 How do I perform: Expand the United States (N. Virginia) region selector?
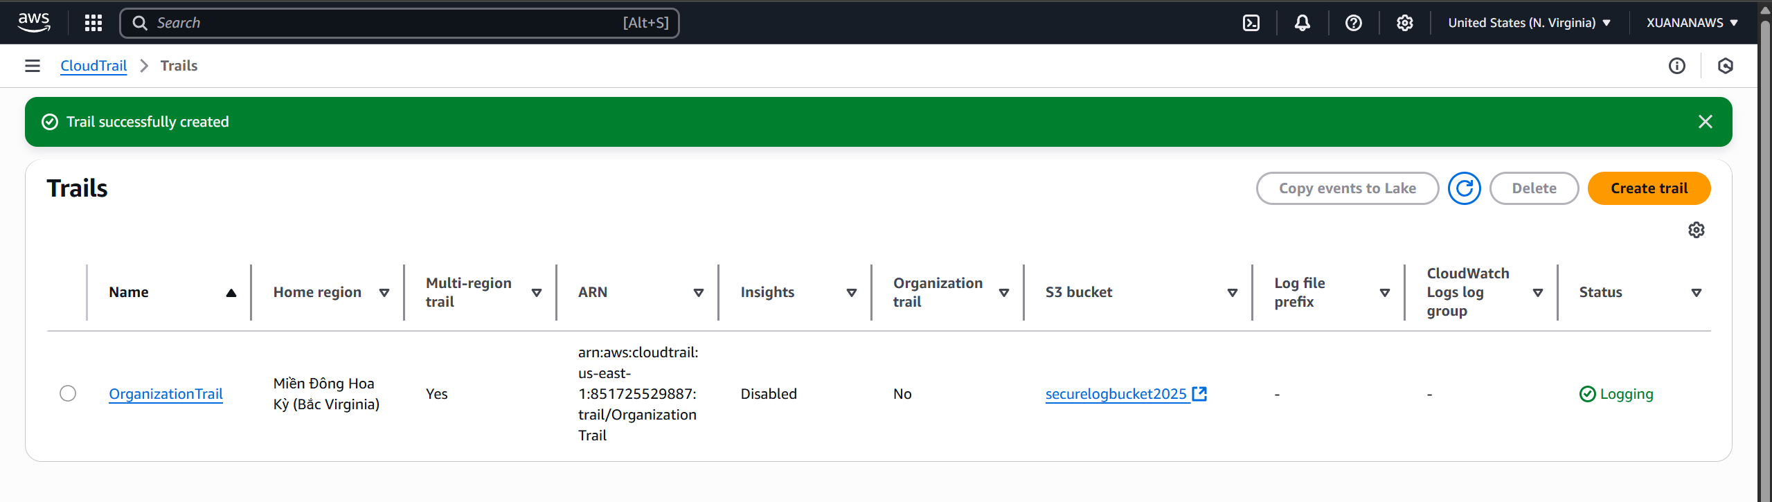(x=1529, y=23)
